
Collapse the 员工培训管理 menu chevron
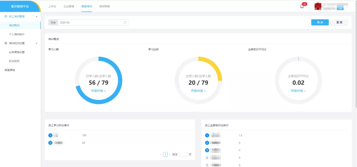[x=37, y=16]
